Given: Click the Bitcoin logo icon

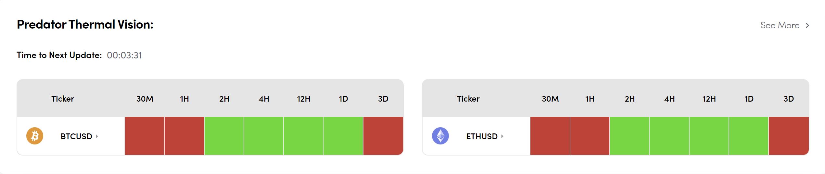Looking at the screenshot, I should (x=35, y=136).
